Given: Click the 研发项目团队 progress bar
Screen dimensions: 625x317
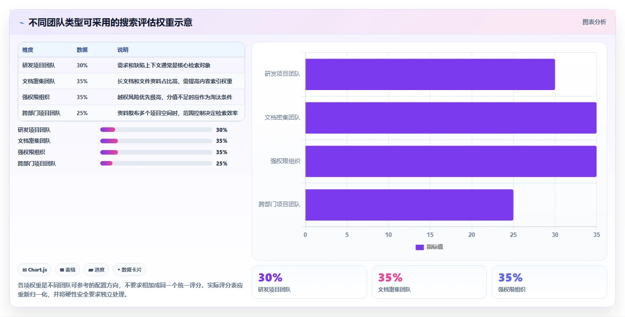Looking at the screenshot, I should (156, 130).
